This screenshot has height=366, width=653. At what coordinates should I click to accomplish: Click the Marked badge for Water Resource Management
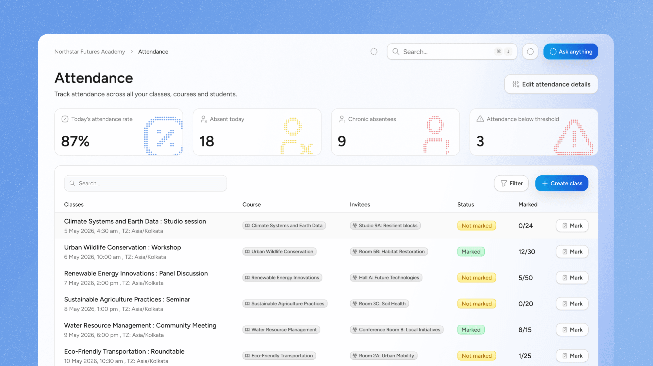click(471, 330)
